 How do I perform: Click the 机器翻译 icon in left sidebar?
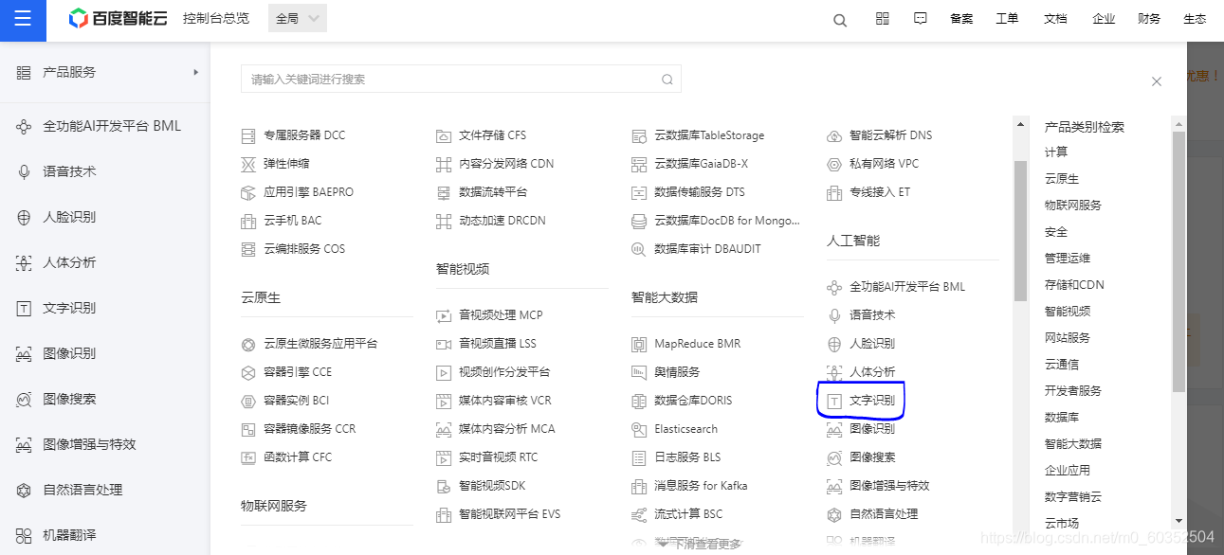click(x=25, y=535)
